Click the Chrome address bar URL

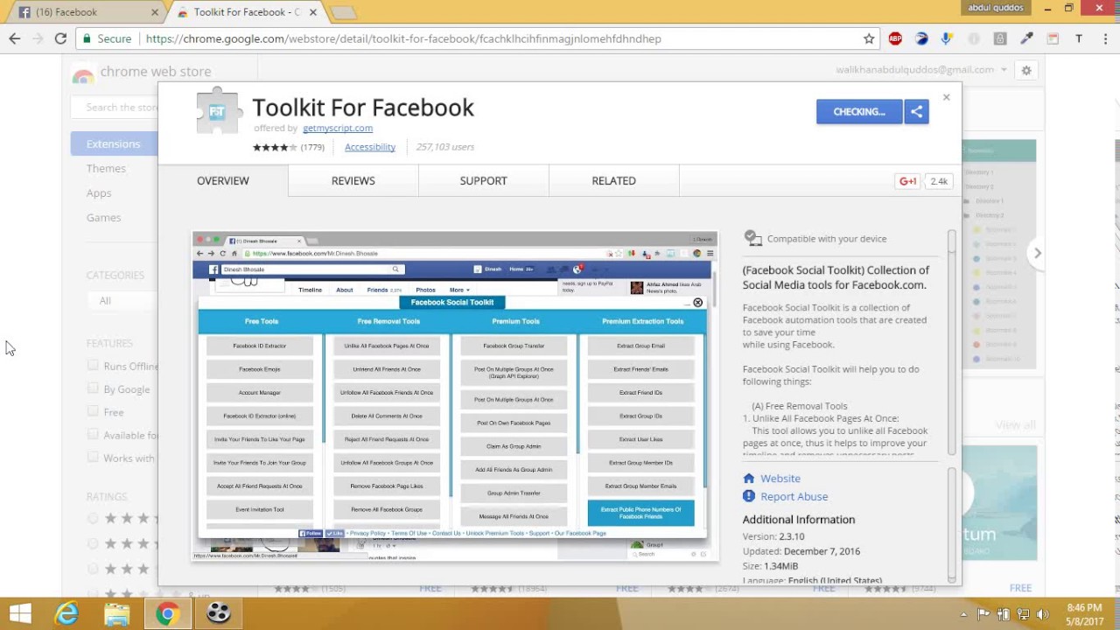coord(402,38)
